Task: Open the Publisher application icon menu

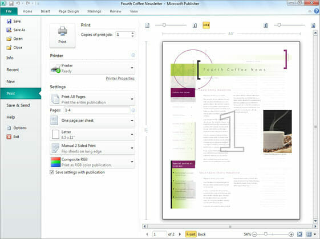Action: pos(3,3)
